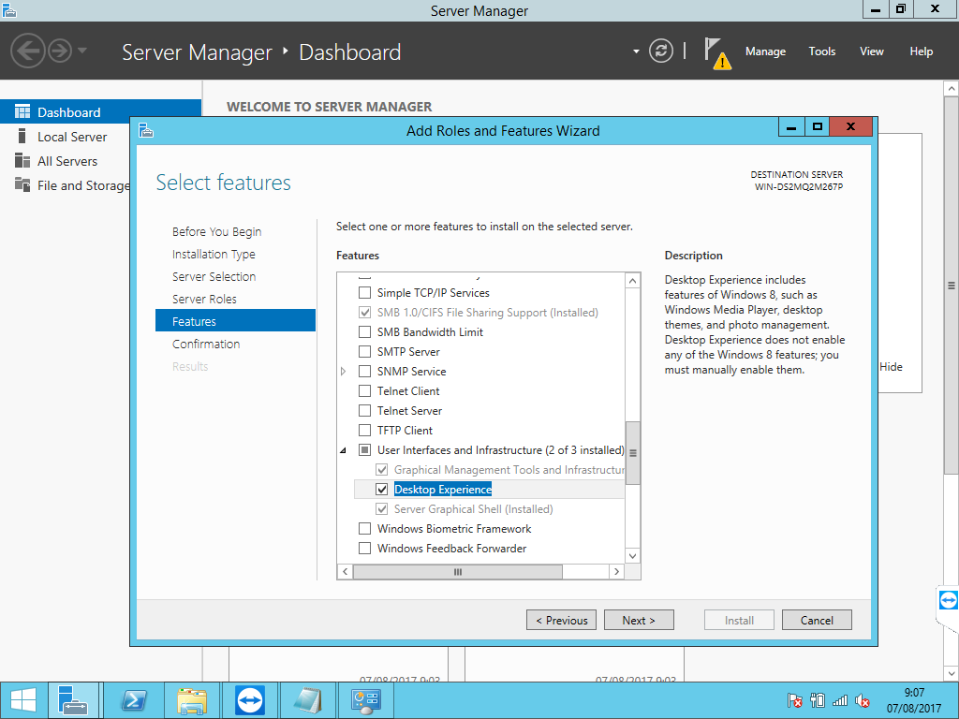
Task: Click the Server Manager forward arrow
Action: click(x=60, y=51)
